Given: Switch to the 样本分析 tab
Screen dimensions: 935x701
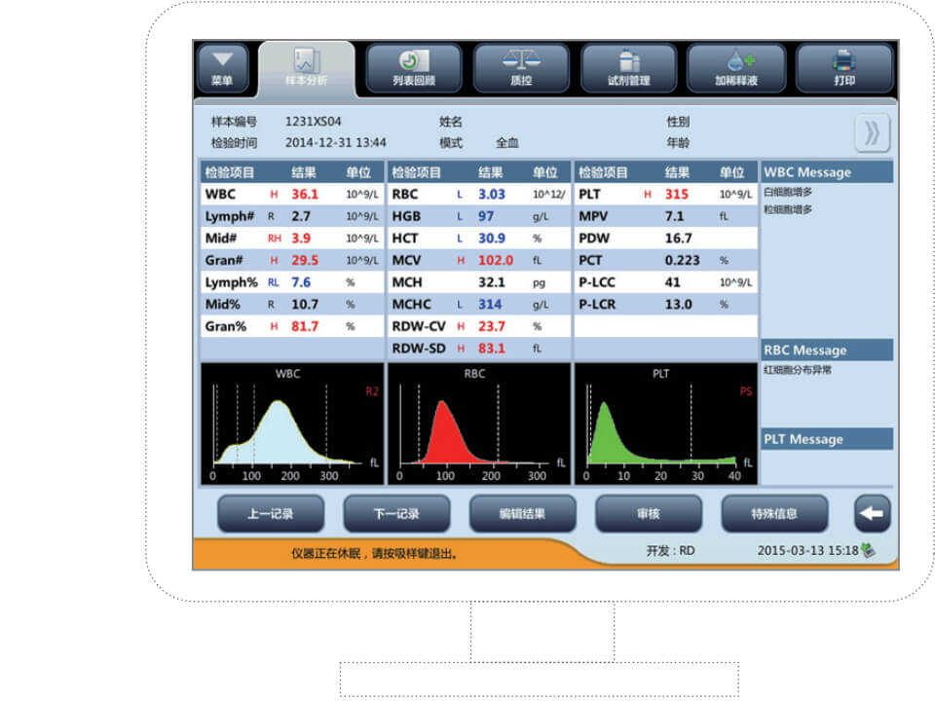Looking at the screenshot, I should coord(306,68).
